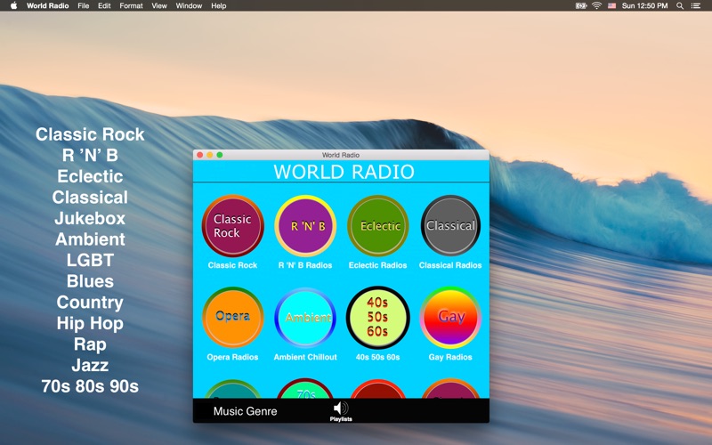Choose the rainbow Gay circle icon

(x=450, y=317)
